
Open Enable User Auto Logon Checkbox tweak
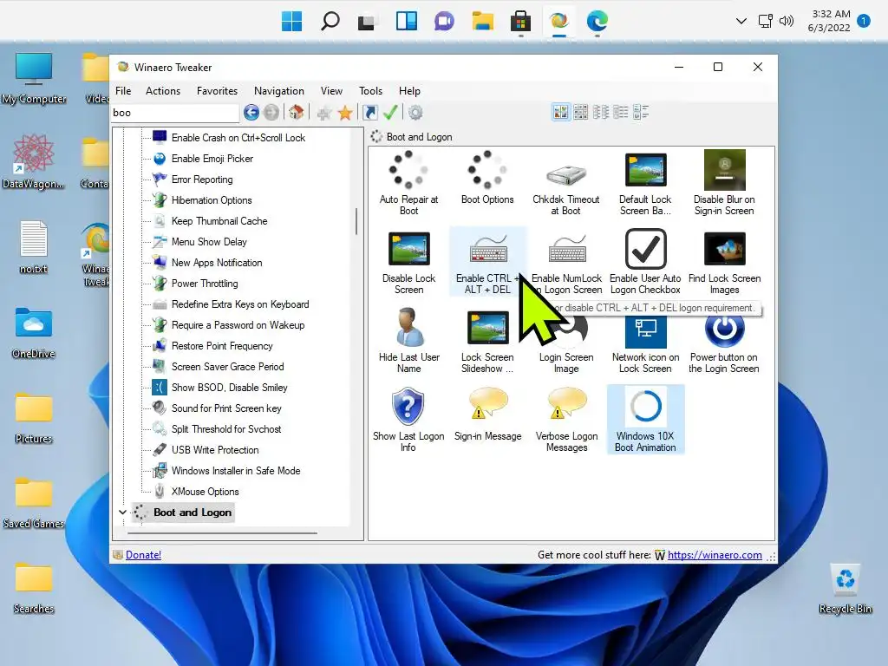click(645, 262)
